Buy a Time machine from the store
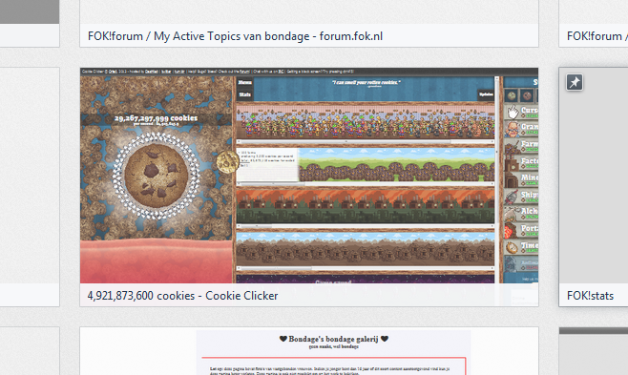Screen dimensions: 628x375 521,247
